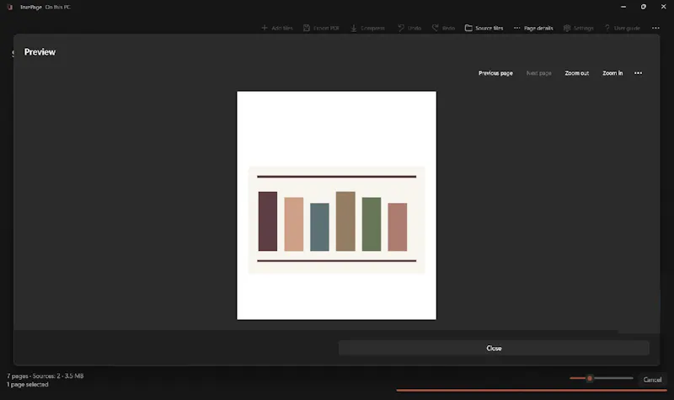Click Next page in preview
674x400 pixels.
coord(539,73)
